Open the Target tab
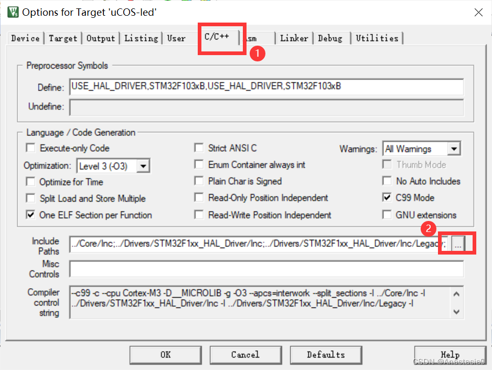Screen dimensions: 492x370 point(63,38)
